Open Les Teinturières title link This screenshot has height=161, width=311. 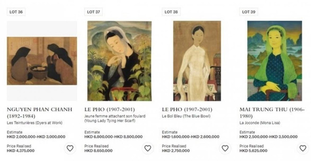(35, 123)
